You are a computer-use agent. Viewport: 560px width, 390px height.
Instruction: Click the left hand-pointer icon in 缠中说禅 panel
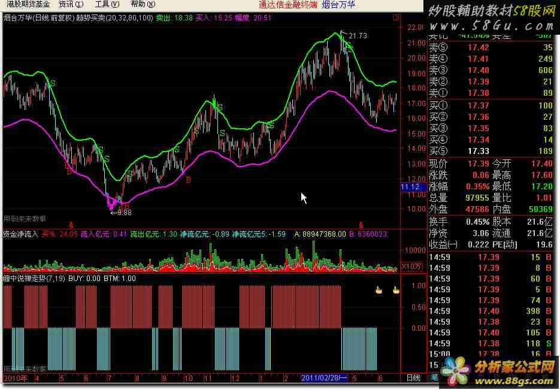[379, 290]
